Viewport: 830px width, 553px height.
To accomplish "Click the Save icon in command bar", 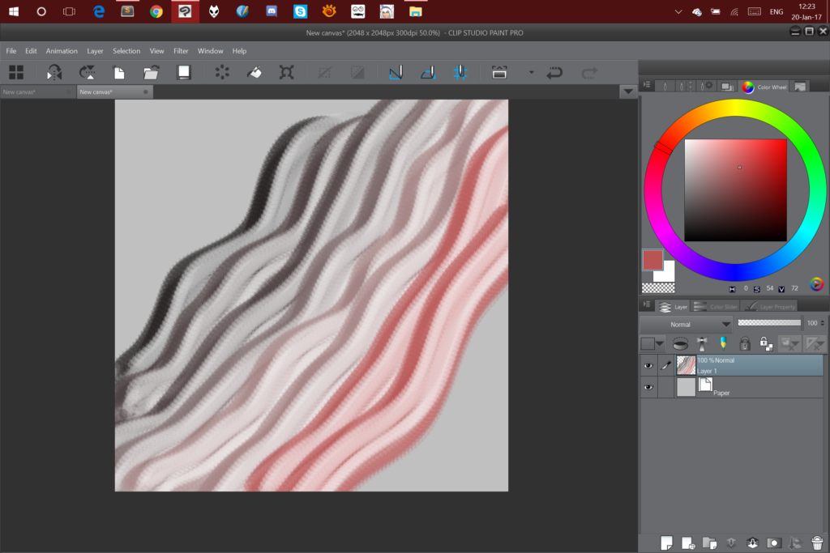I will (x=184, y=72).
